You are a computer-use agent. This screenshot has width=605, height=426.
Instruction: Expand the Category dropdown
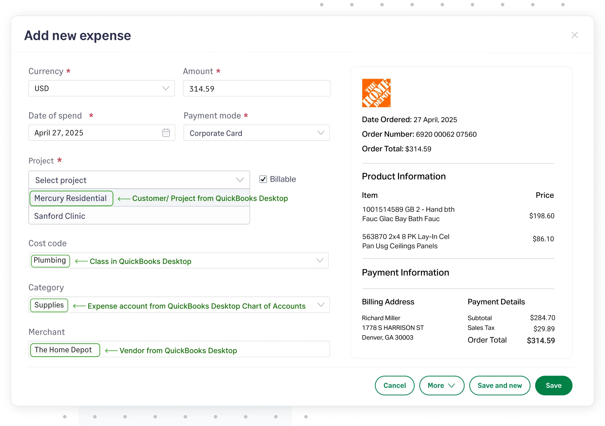(x=321, y=305)
